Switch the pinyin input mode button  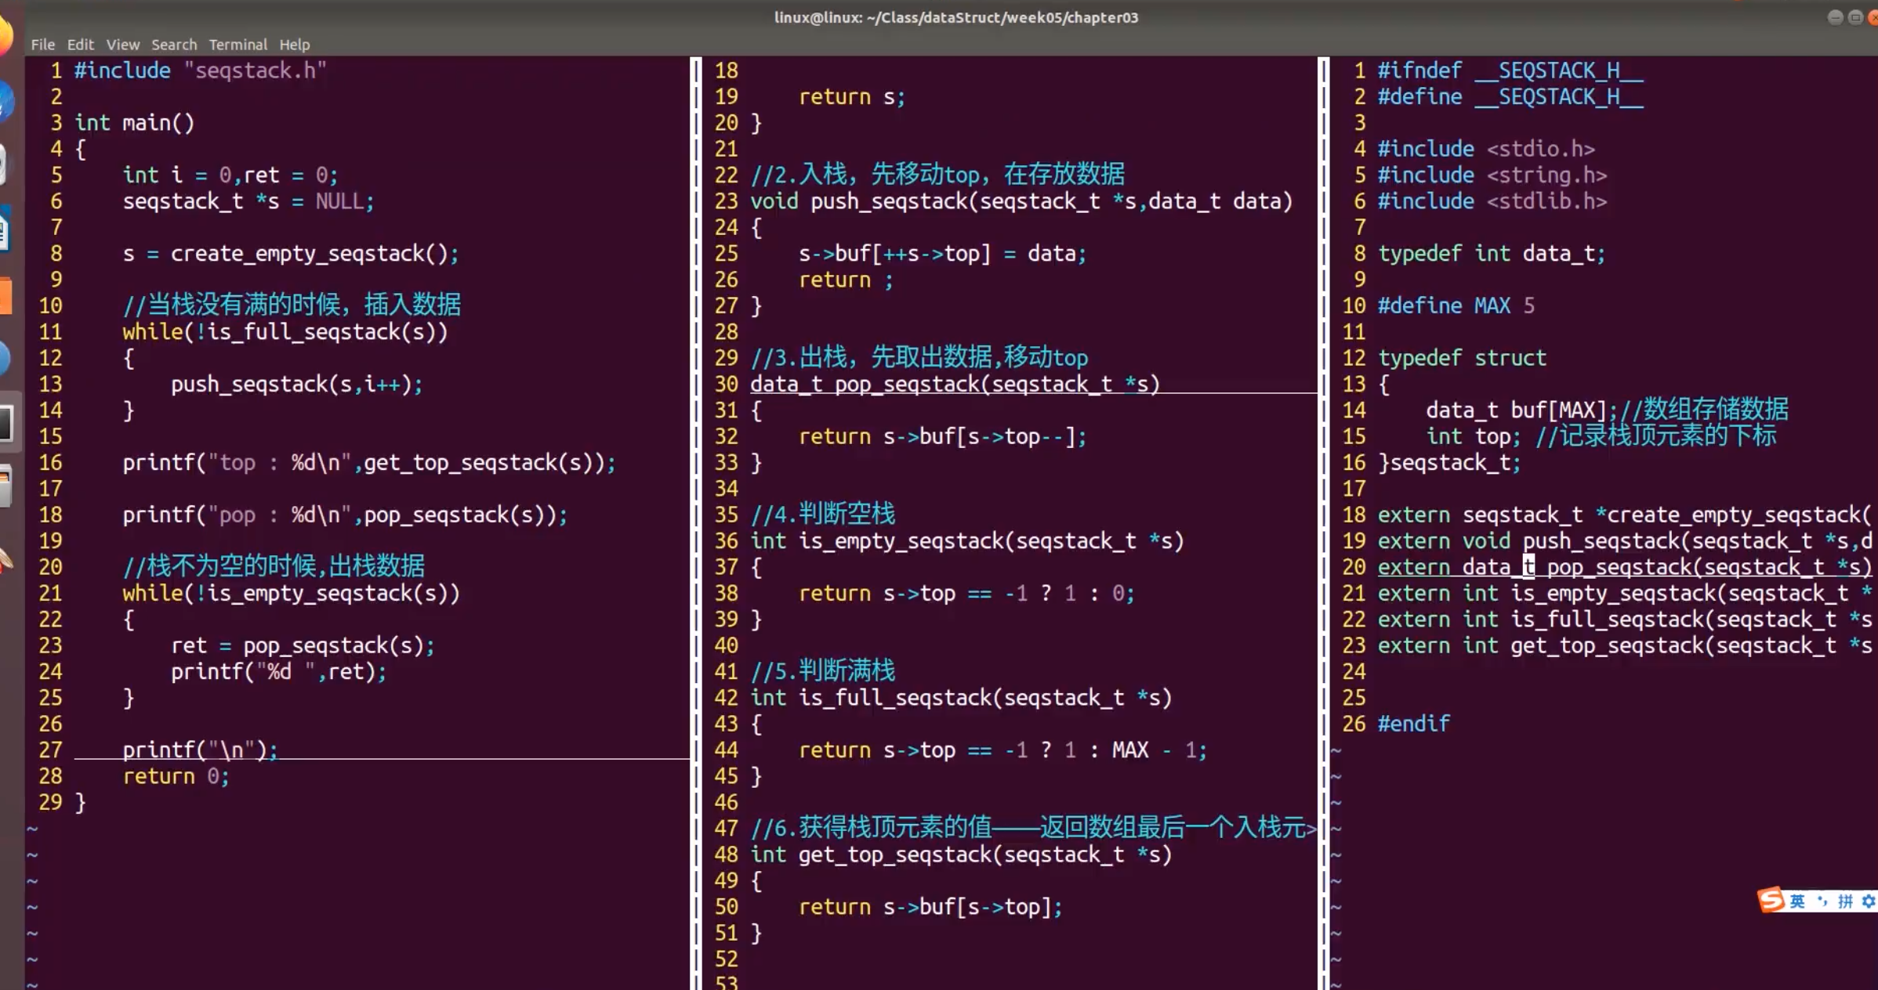(x=1845, y=901)
